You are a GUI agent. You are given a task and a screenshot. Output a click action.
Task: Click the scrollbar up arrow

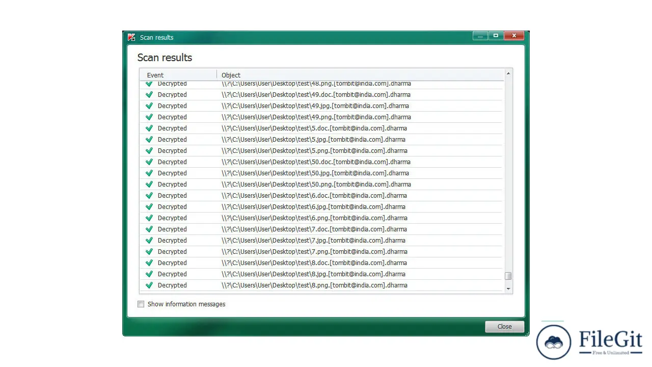[508, 73]
